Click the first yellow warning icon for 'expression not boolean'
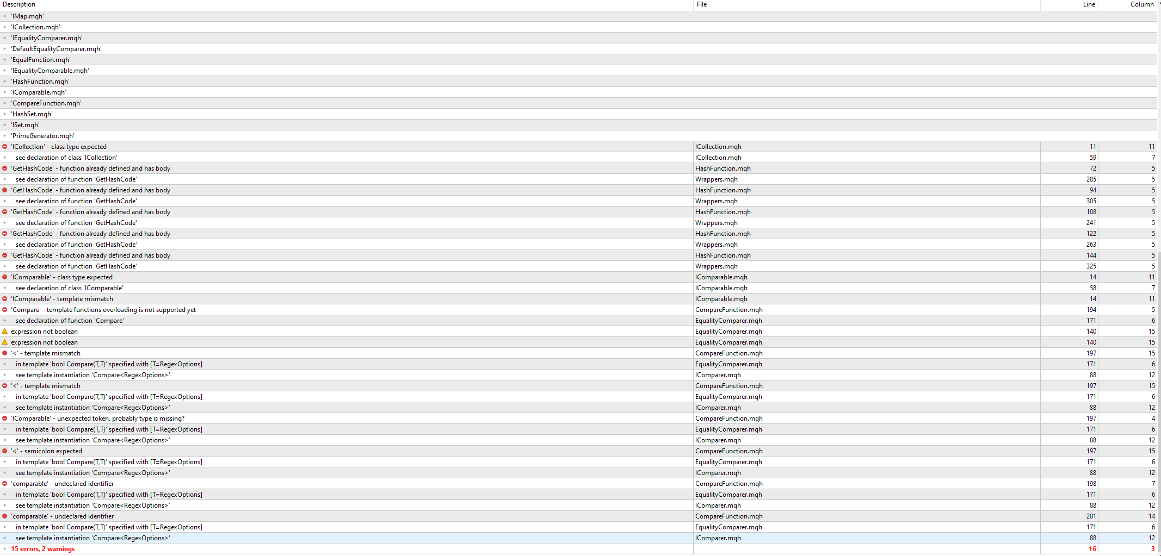This screenshot has height=556, width=1161. pos(5,332)
